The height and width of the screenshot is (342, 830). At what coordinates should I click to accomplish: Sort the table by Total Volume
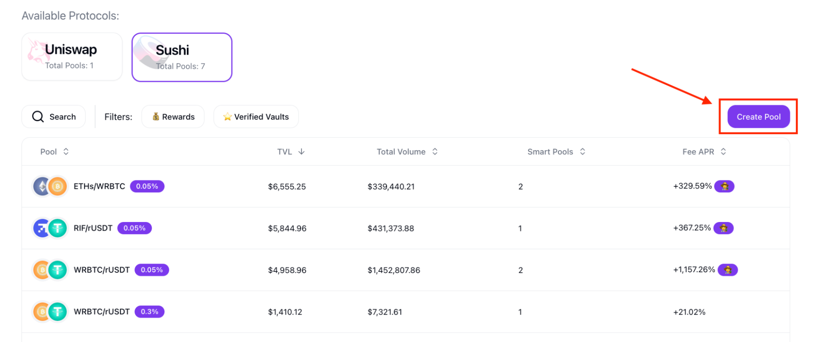407,151
